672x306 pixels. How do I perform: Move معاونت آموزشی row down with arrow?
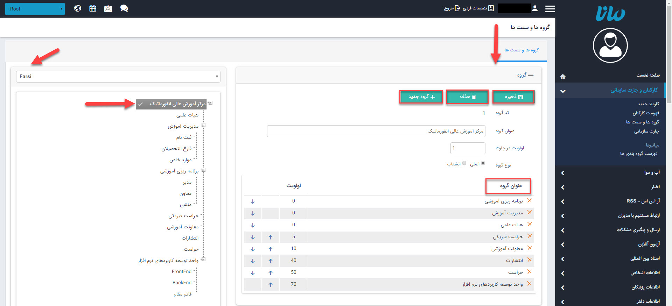tap(253, 249)
